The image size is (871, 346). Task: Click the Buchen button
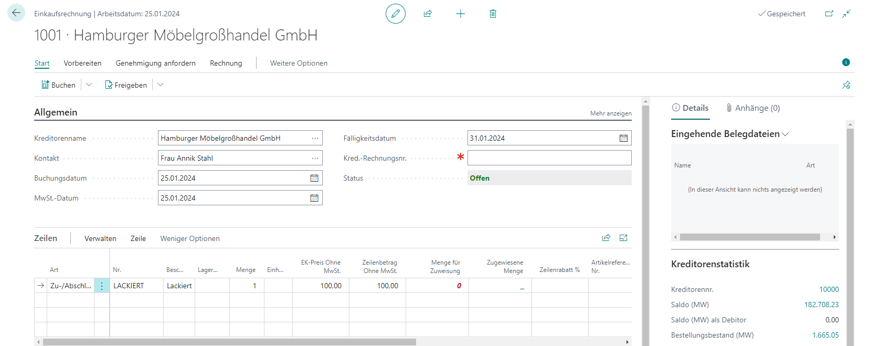coord(58,85)
